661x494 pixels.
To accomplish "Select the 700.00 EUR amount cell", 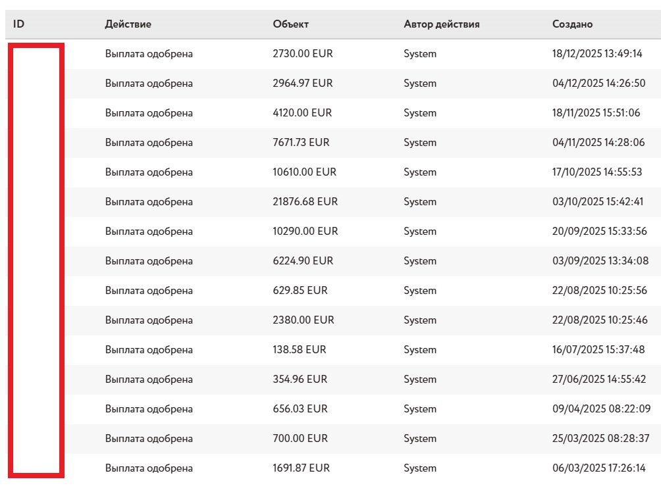I will pyautogui.click(x=300, y=439).
